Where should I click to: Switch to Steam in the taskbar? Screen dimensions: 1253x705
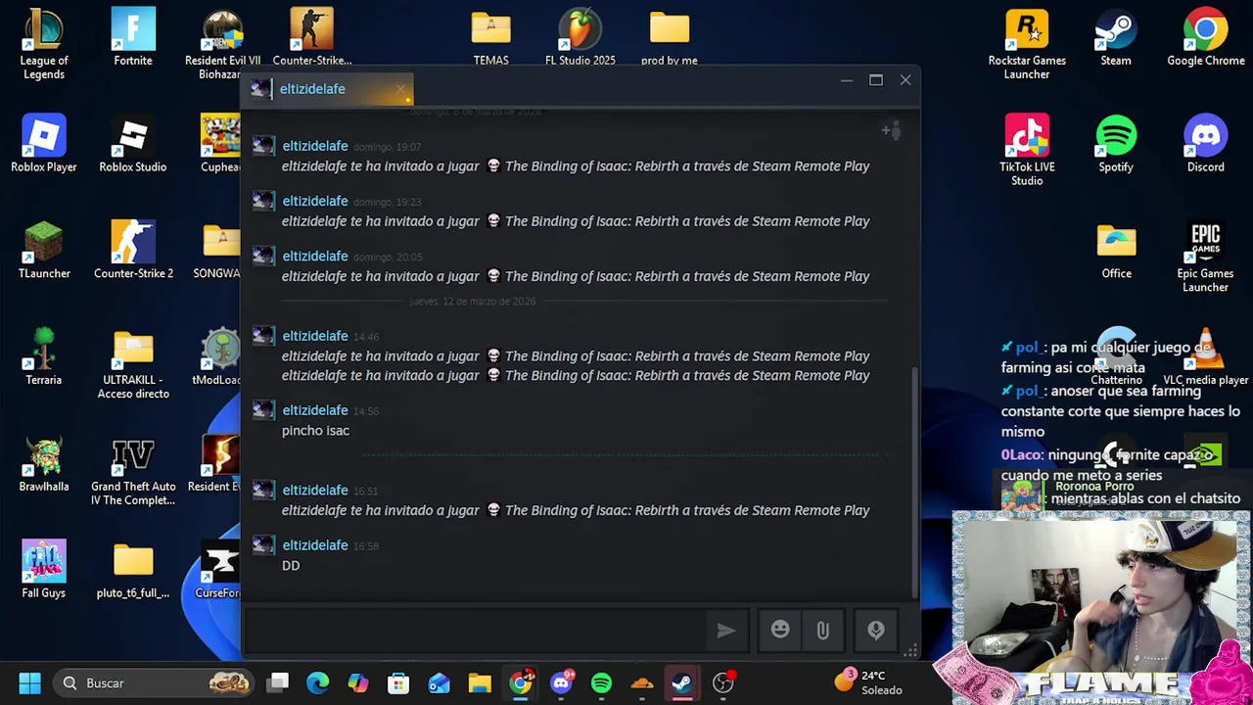(682, 682)
